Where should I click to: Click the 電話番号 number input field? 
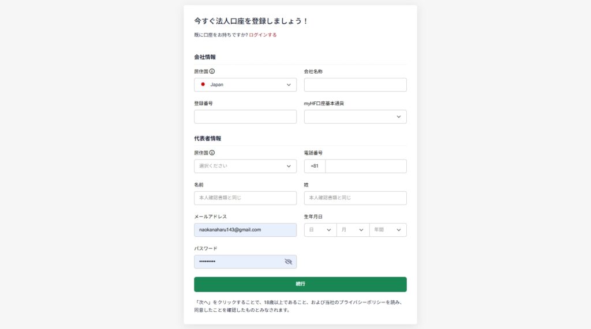point(366,166)
